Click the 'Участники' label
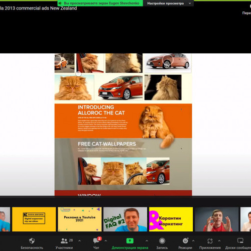Image resolution: width=251 pixels, height=251 pixels. click(x=64, y=247)
